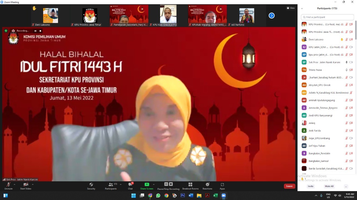This screenshot has height=200, width=357.
Task: Unmute the microphone
Action: tap(8, 186)
